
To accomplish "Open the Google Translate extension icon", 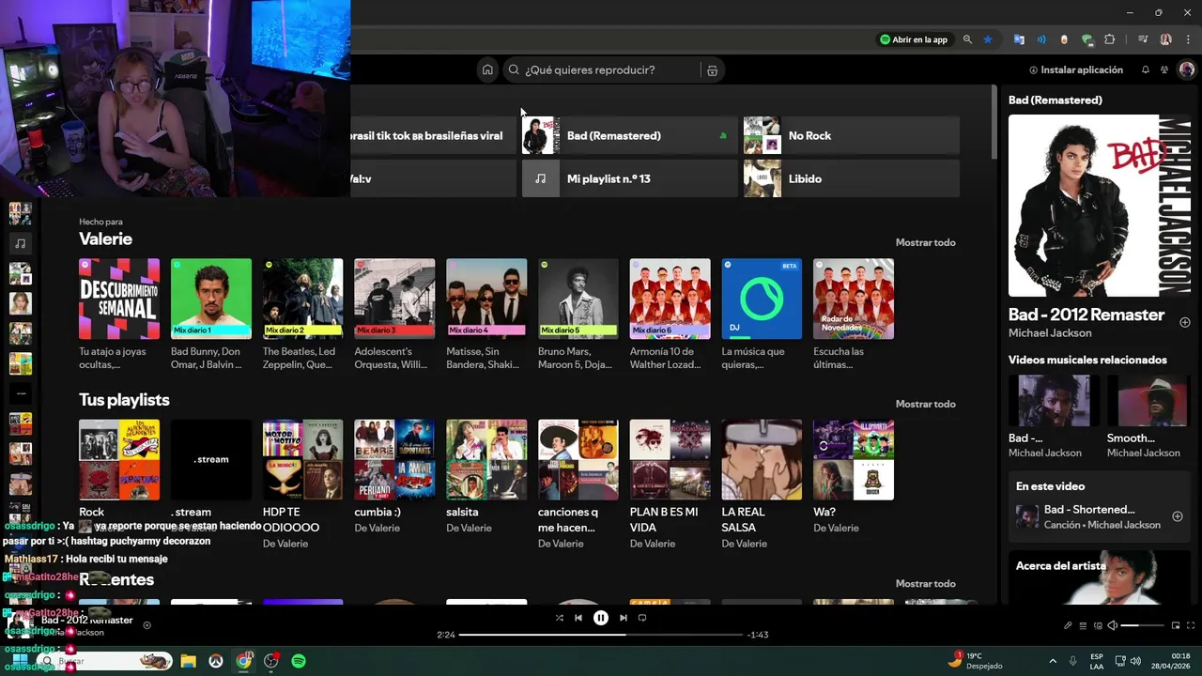I will (1019, 39).
